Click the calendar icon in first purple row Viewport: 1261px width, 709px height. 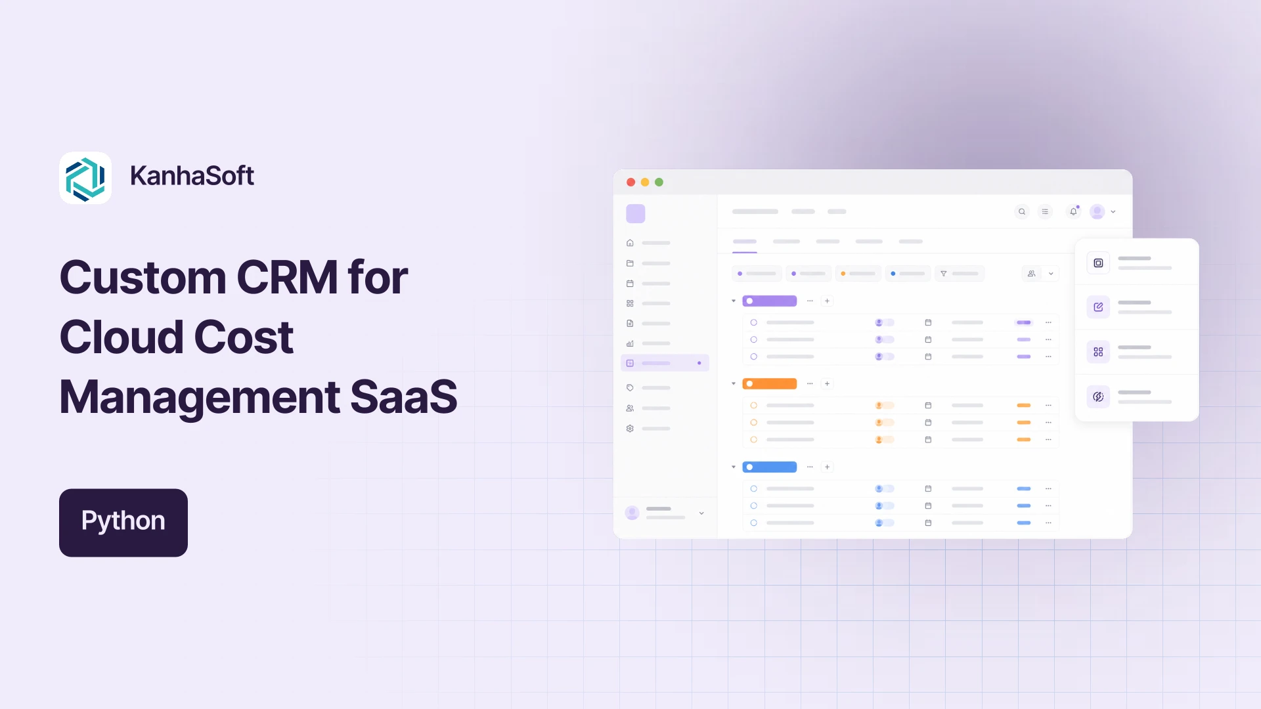tap(928, 322)
